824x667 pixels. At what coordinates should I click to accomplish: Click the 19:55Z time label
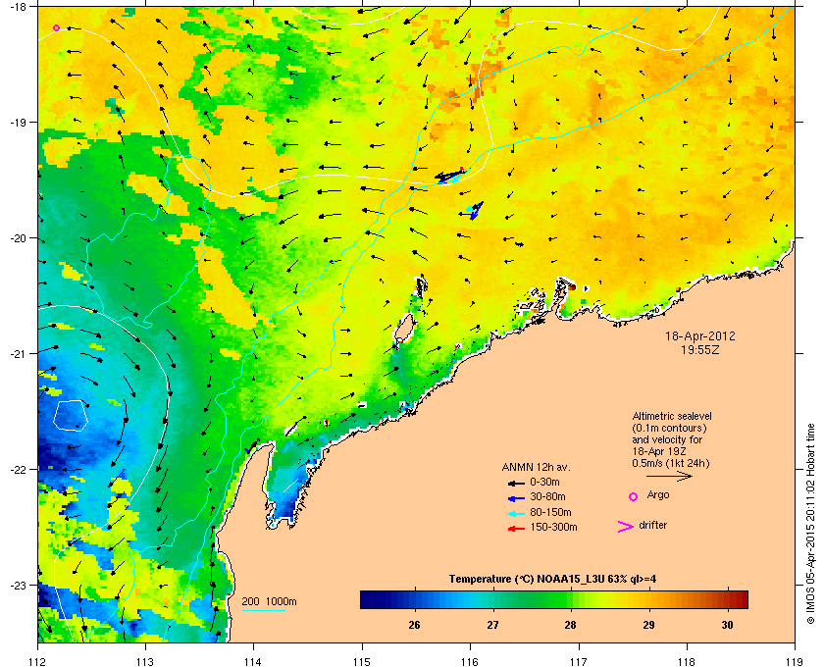coord(700,349)
